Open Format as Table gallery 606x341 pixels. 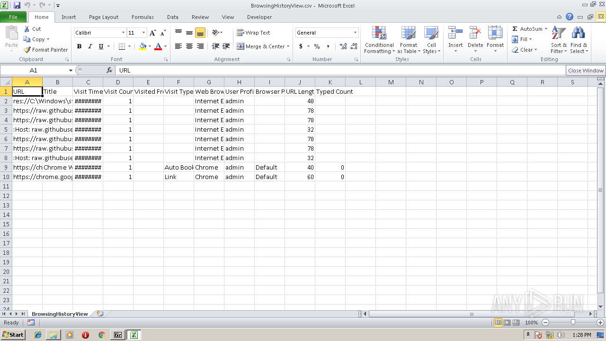coord(408,40)
